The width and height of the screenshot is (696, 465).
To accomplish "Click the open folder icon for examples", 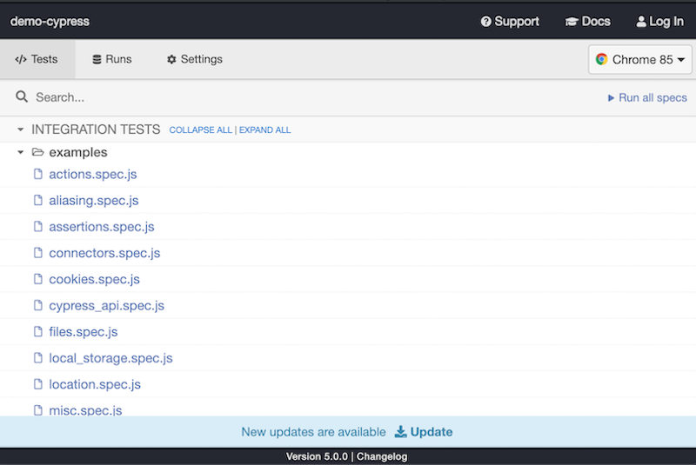I will coord(37,152).
